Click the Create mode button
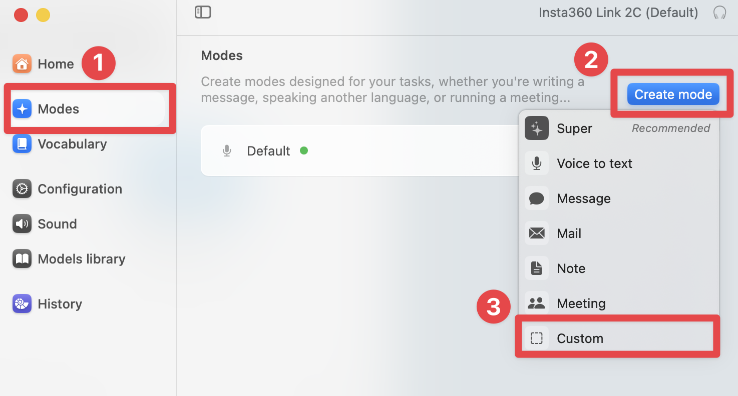This screenshot has height=396, width=738. [673, 94]
